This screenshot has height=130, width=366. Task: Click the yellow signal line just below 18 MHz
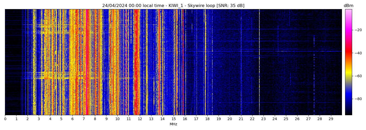coord(205,62)
